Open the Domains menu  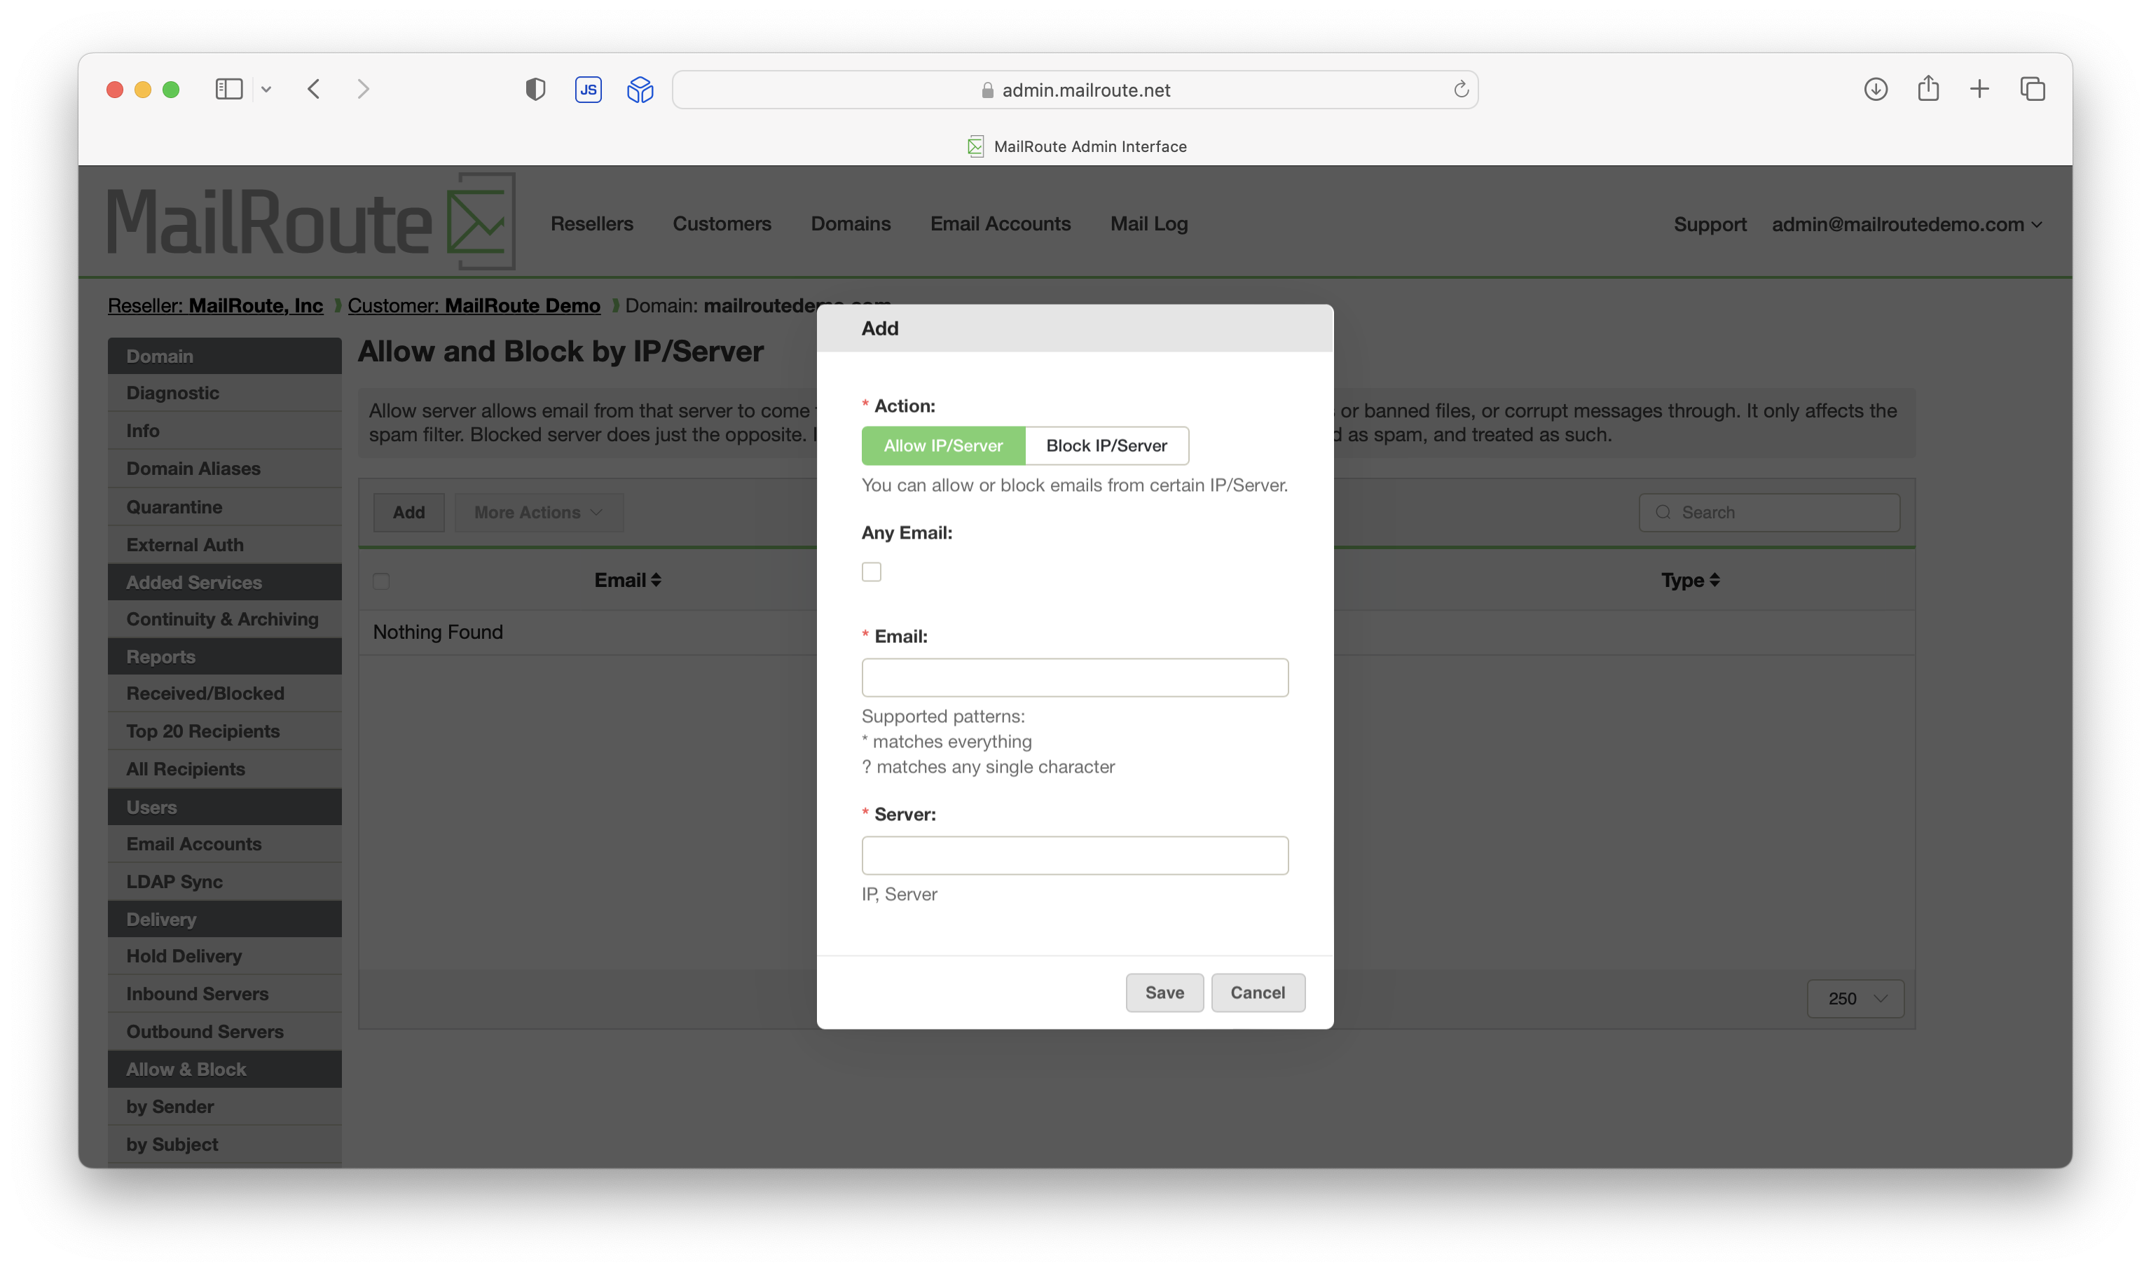[851, 223]
